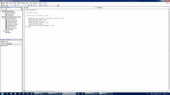
Task: Click View Object icon in Project panel
Action: coord(3,9)
